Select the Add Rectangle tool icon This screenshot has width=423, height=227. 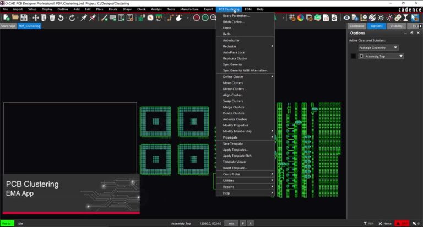click(112, 18)
